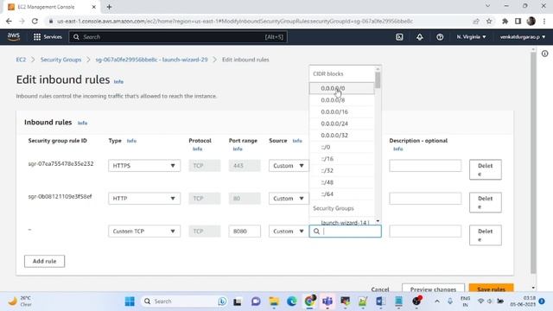
Task: Open the Type dropdown set to HTTP
Action: [x=144, y=199]
